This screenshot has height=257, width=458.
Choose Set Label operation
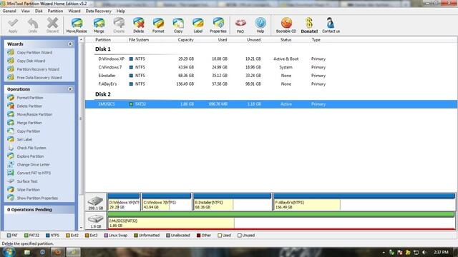pos(24,140)
